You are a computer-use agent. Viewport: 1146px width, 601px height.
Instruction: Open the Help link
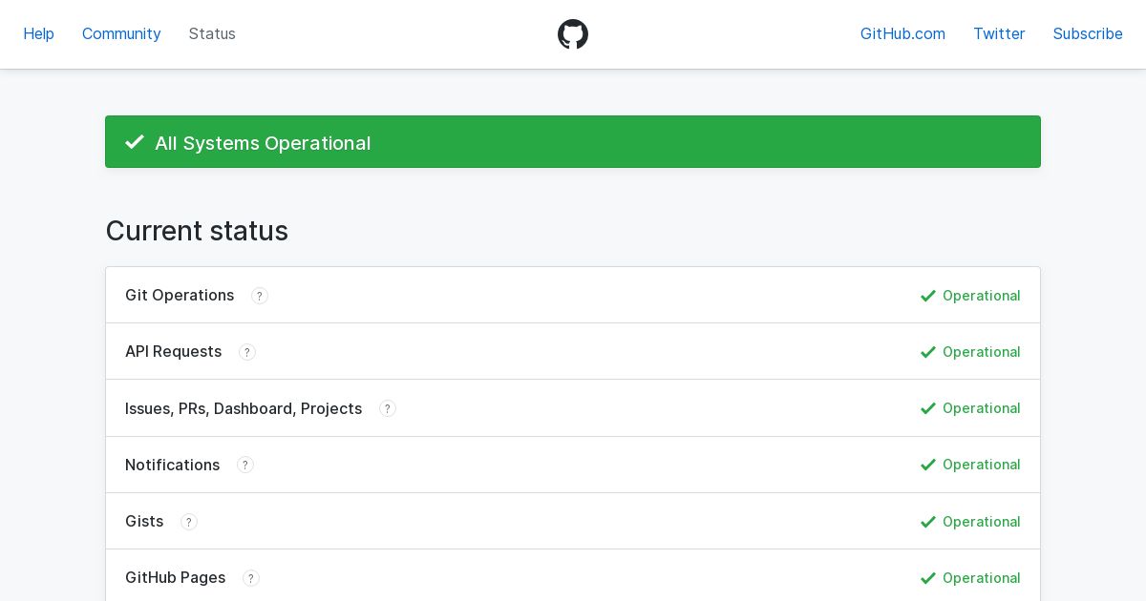(38, 33)
